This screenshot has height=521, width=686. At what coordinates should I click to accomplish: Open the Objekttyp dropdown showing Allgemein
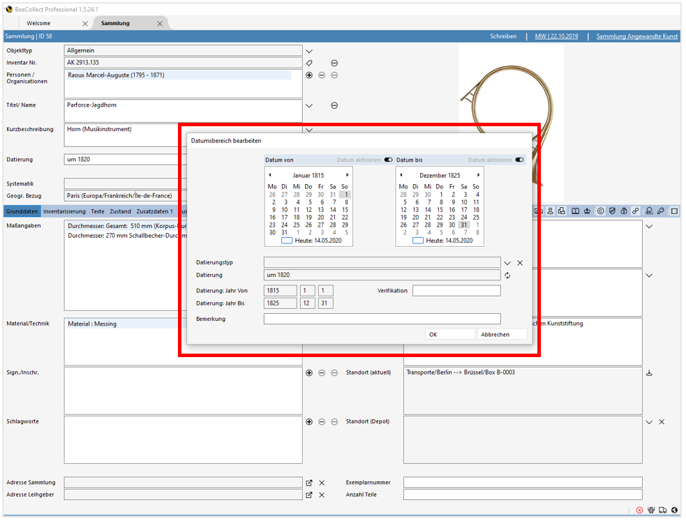click(x=308, y=50)
